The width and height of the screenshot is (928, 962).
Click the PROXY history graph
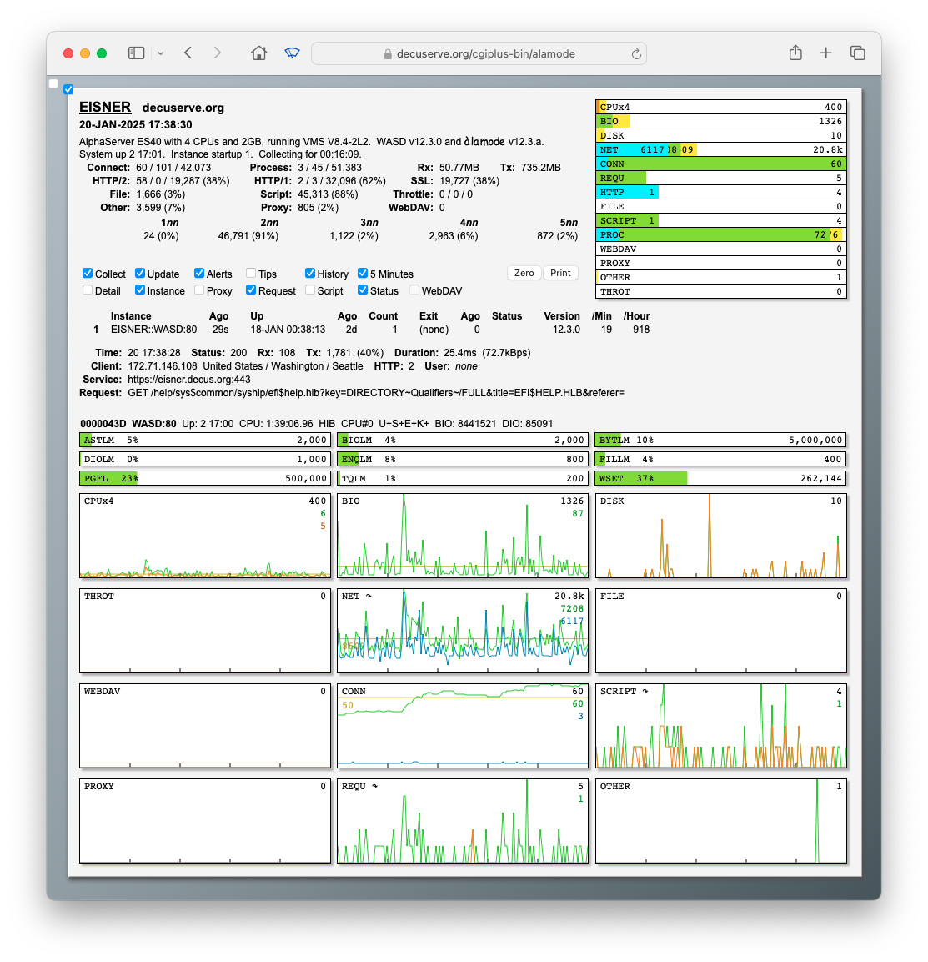(x=205, y=821)
